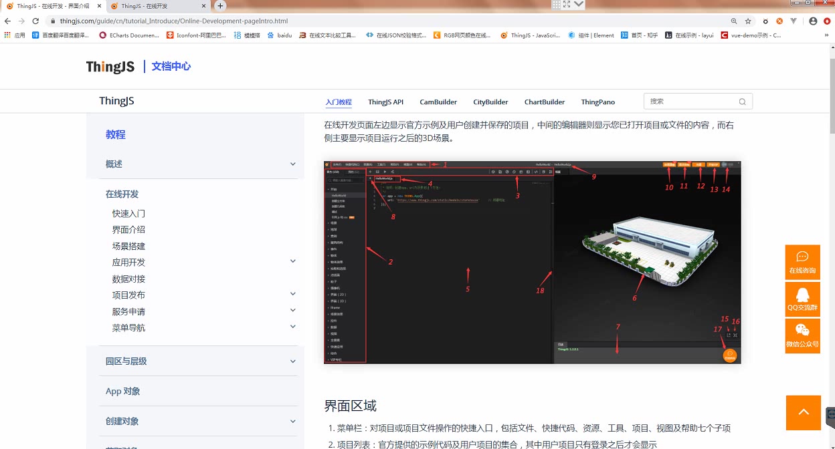
Task: Expand the 应用开发 section
Action: pos(292,262)
